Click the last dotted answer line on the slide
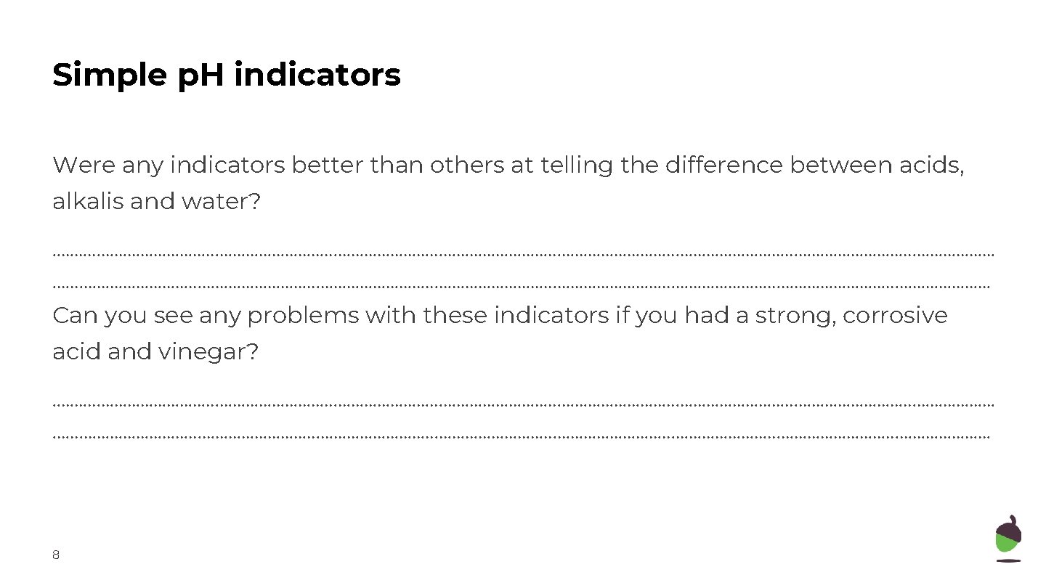This screenshot has height=588, width=1046. [x=522, y=437]
